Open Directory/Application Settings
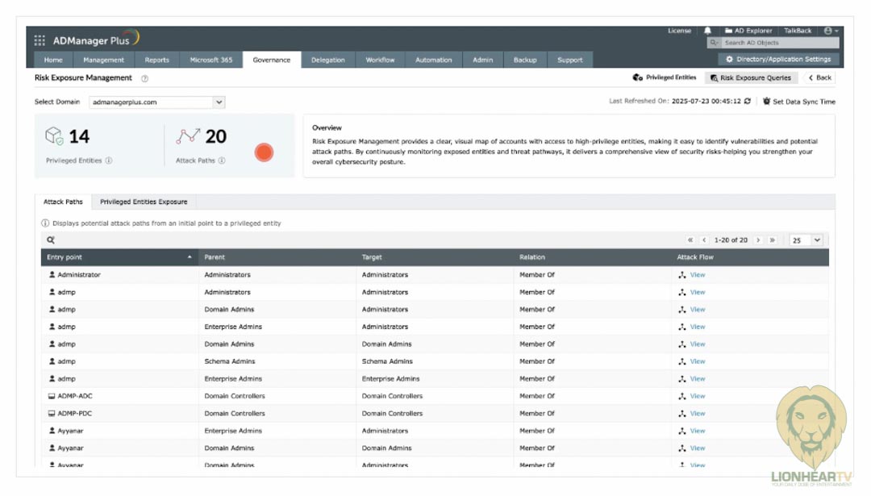 [778, 60]
